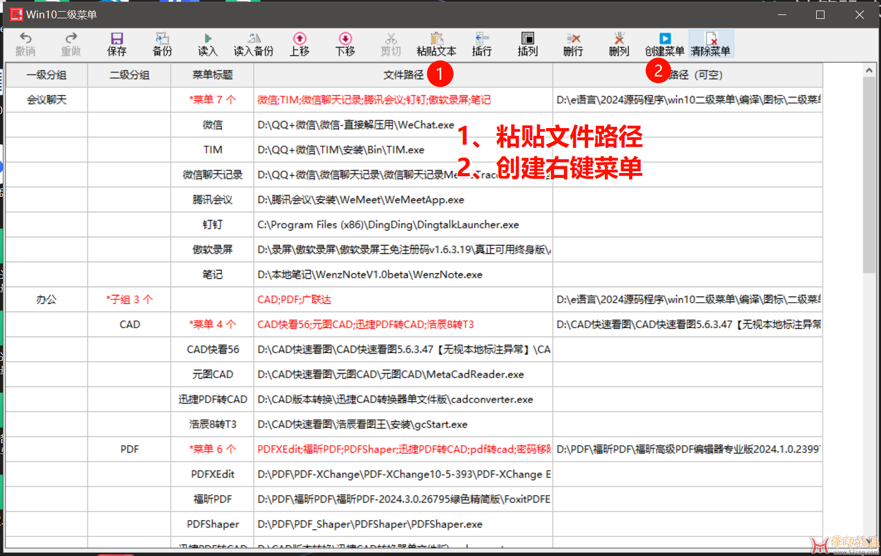
Task: Click the 粘贴文本 (paste text) icon
Action: [436, 44]
